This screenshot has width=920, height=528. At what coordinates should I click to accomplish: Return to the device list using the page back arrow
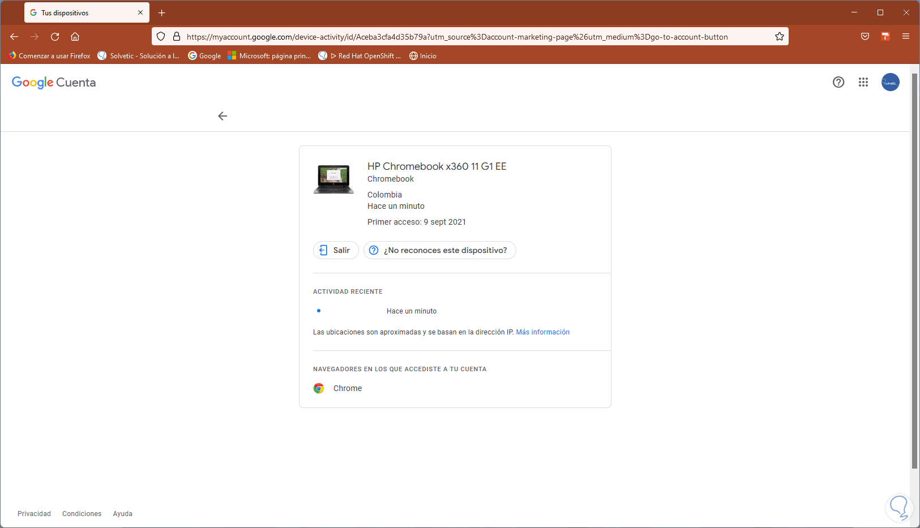[222, 116]
